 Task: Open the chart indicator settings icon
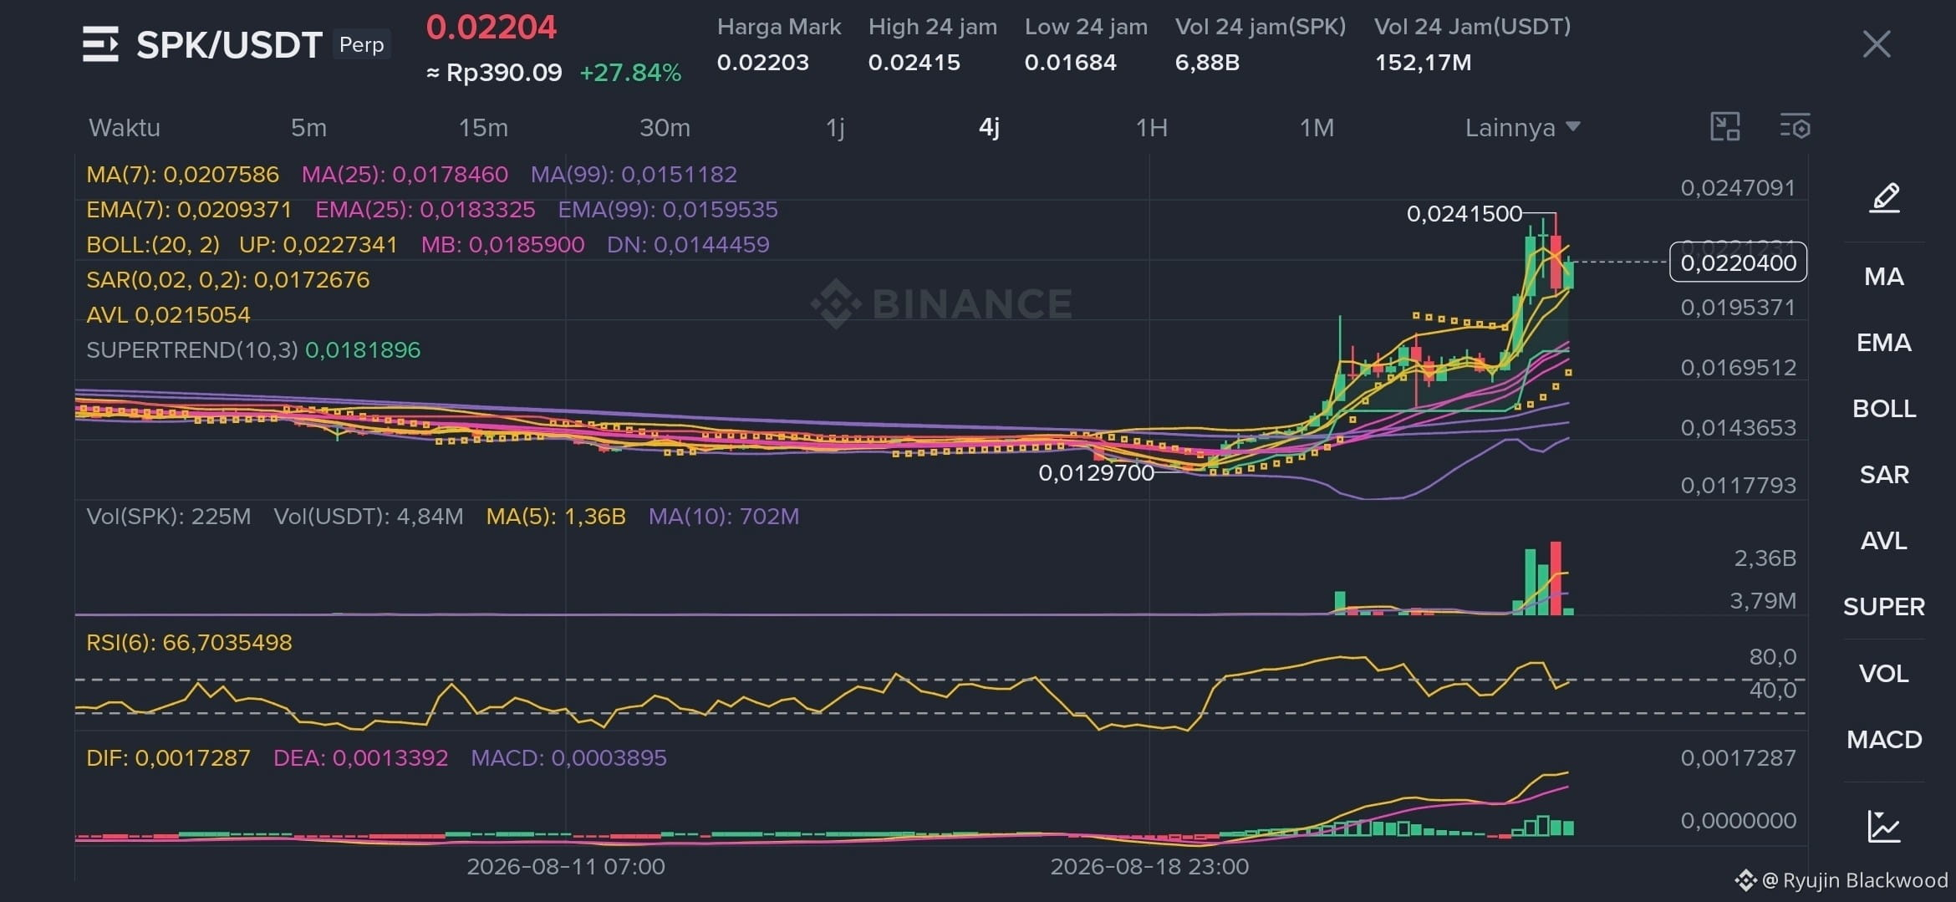1795,127
